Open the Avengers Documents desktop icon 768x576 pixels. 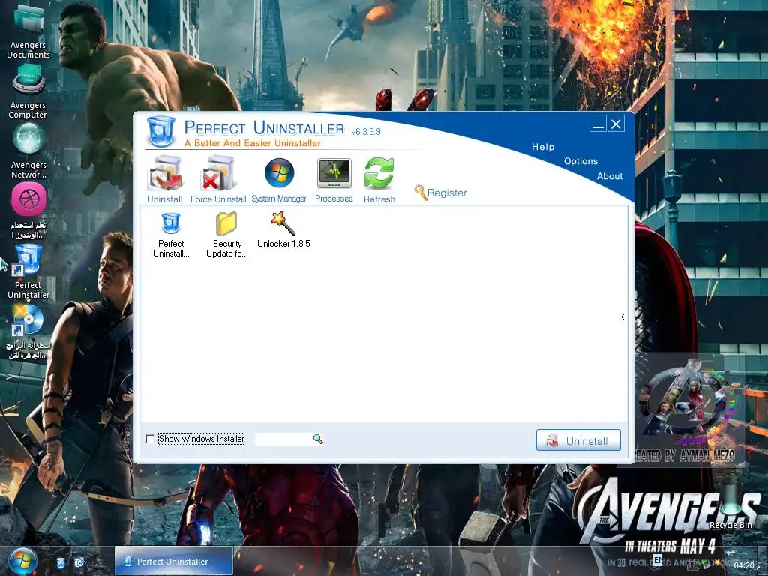pyautogui.click(x=28, y=30)
